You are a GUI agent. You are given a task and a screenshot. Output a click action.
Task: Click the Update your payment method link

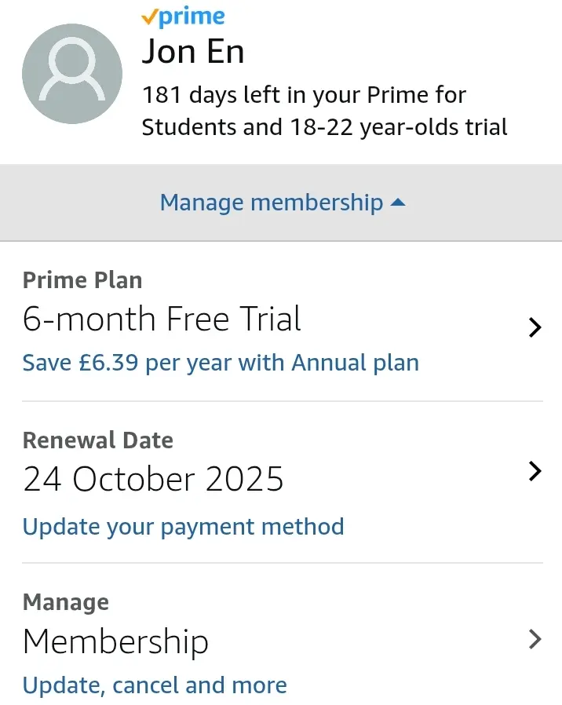tap(184, 527)
